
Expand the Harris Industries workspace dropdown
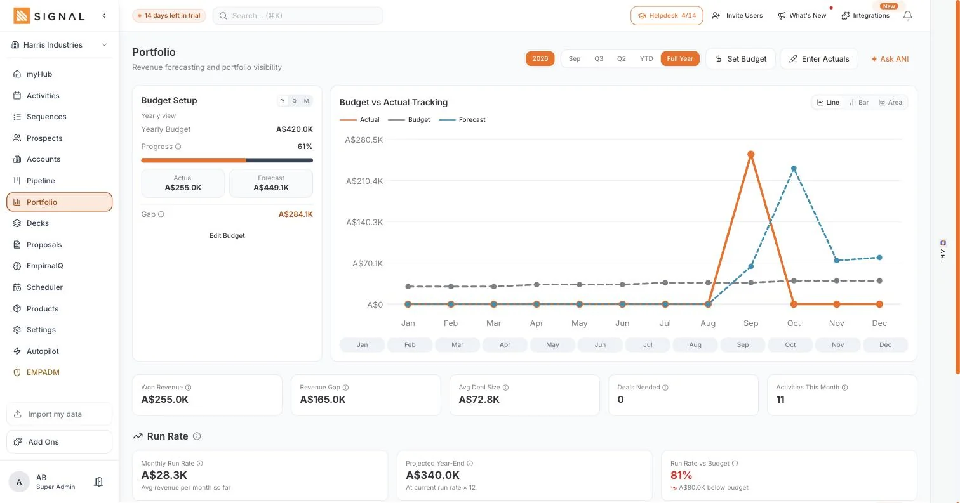[x=60, y=45]
